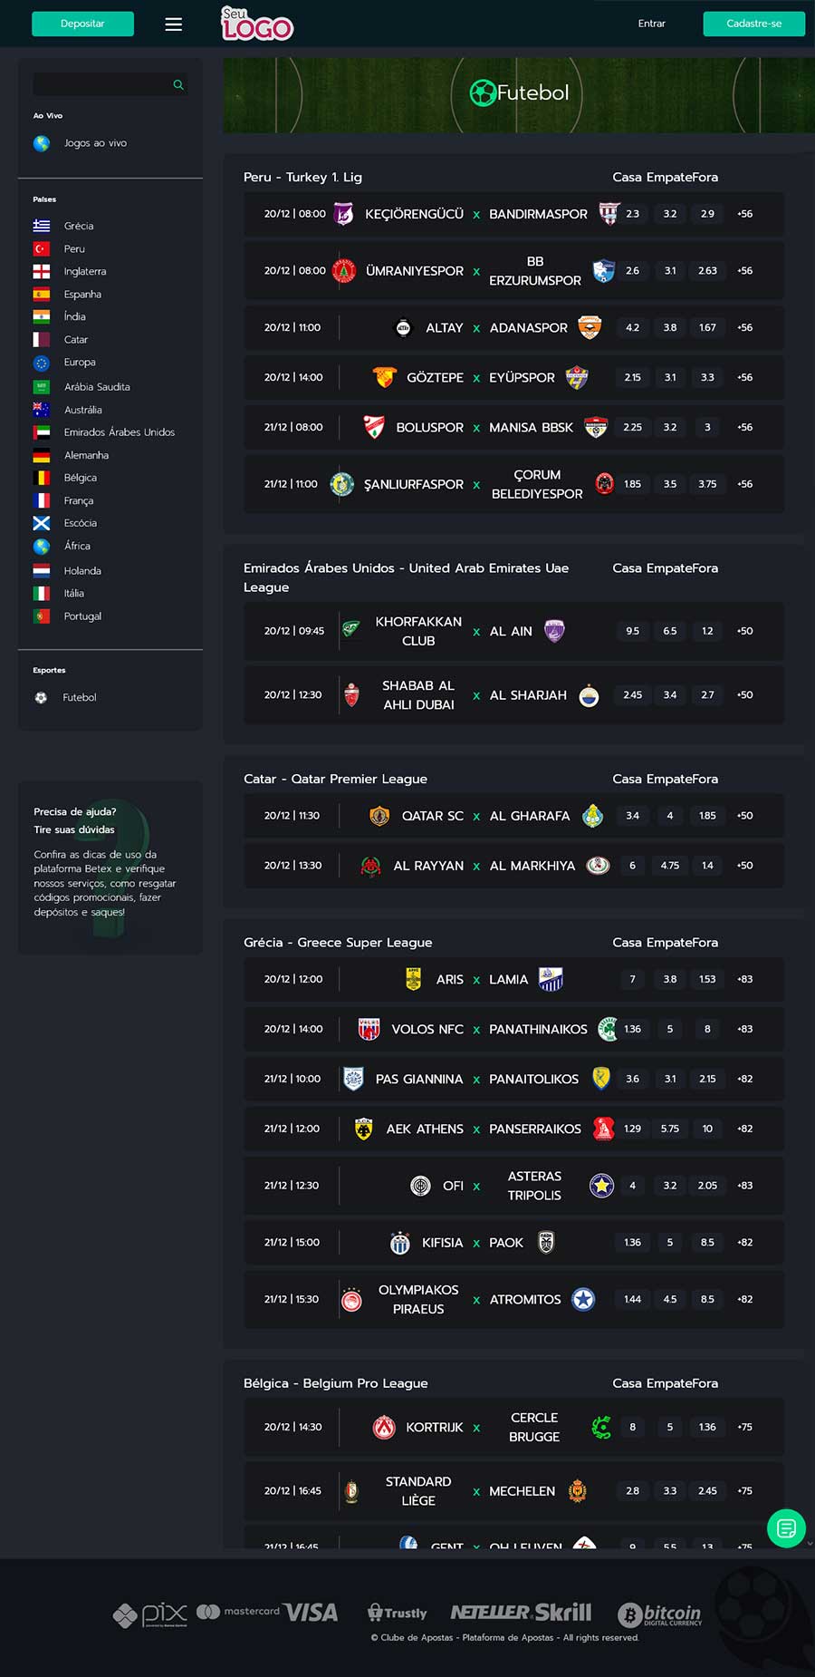Click the AEK Athens team crest
The width and height of the screenshot is (815, 1677).
click(363, 1129)
